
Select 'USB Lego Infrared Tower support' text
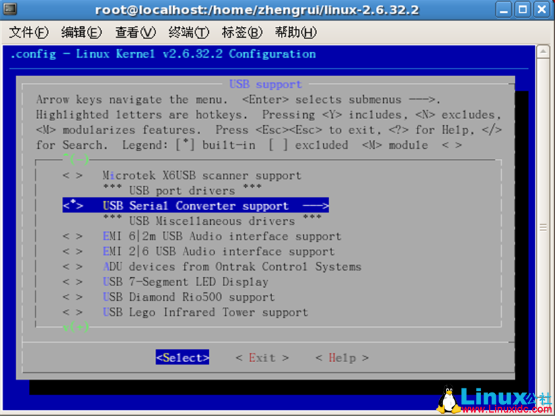(x=205, y=312)
